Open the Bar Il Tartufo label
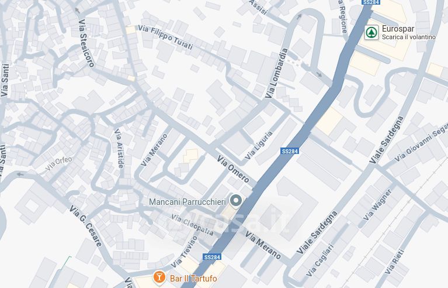This screenshot has width=448, height=288. pos(193,278)
